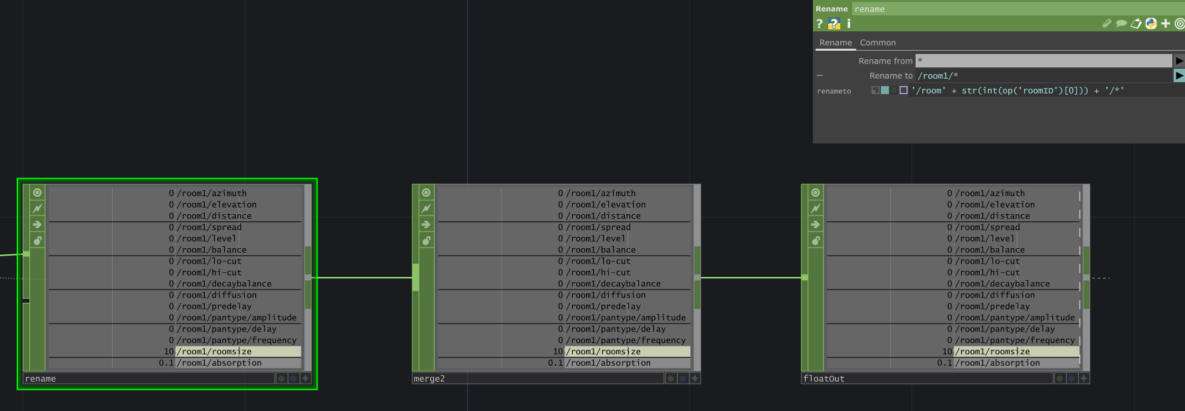Click the speech bubble icon in parameter header
The height and width of the screenshot is (411, 1185).
1122,23
